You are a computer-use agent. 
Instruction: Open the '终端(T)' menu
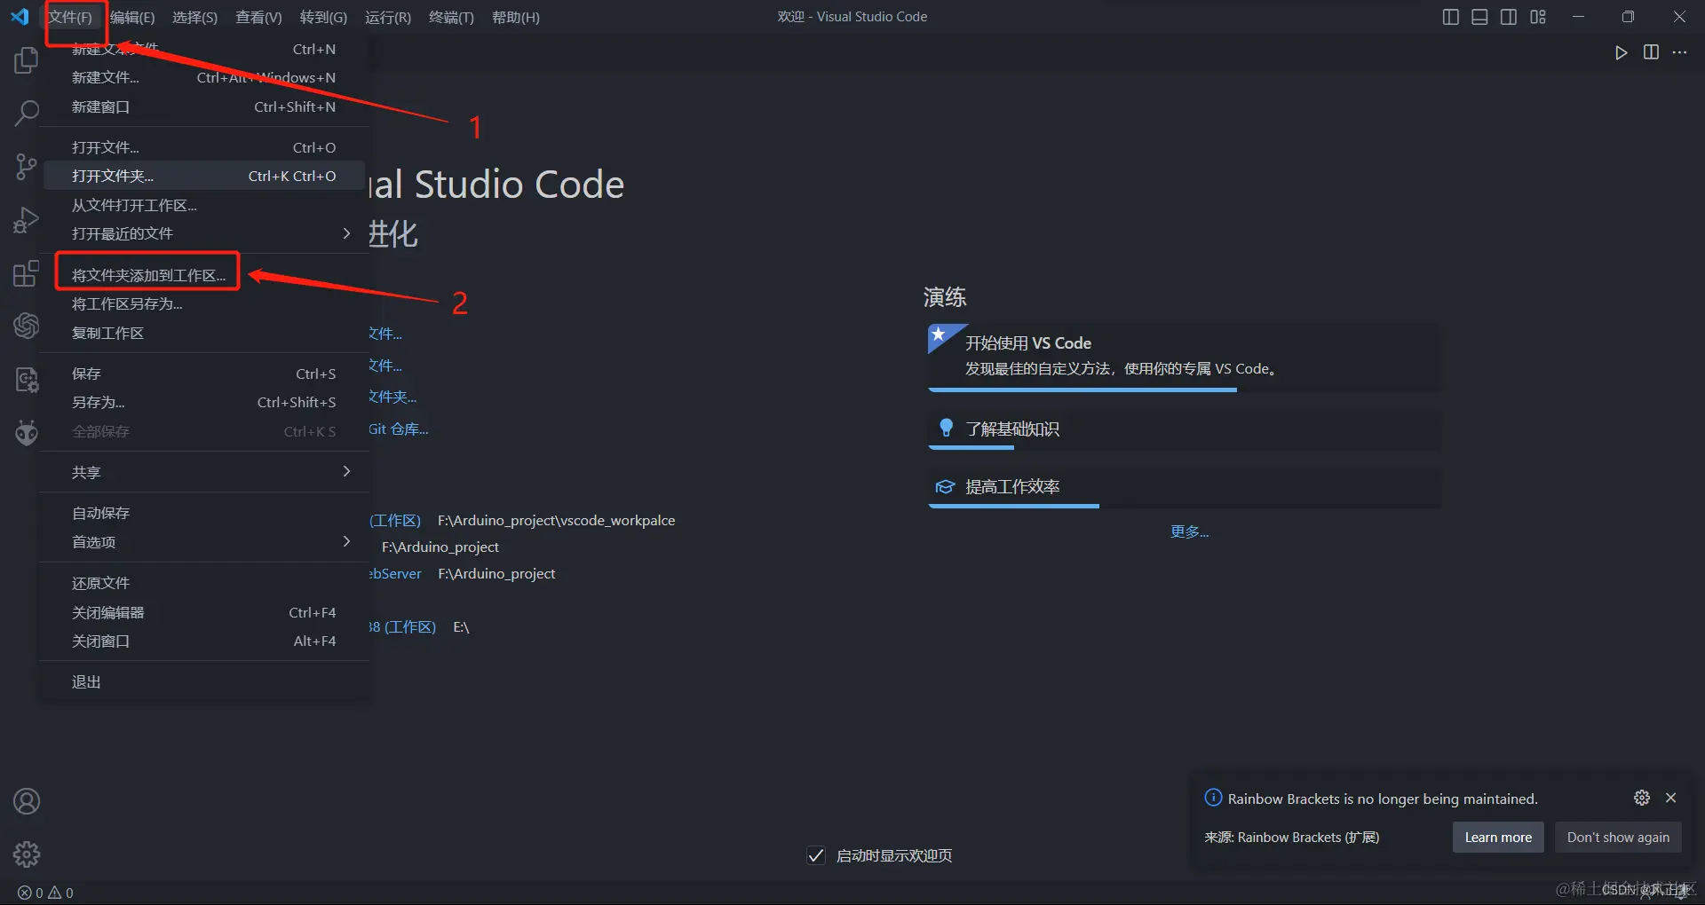pyautogui.click(x=451, y=17)
